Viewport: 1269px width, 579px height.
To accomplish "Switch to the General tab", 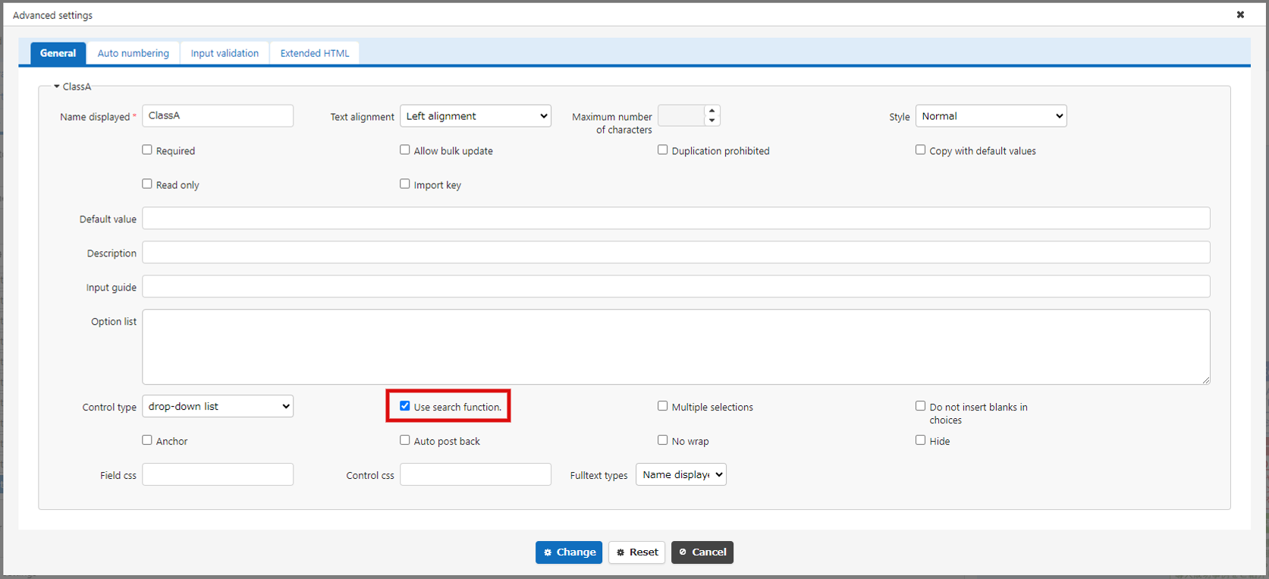I will pos(58,53).
